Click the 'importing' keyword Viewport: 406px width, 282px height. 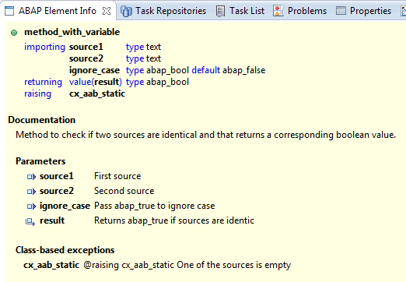click(44, 47)
